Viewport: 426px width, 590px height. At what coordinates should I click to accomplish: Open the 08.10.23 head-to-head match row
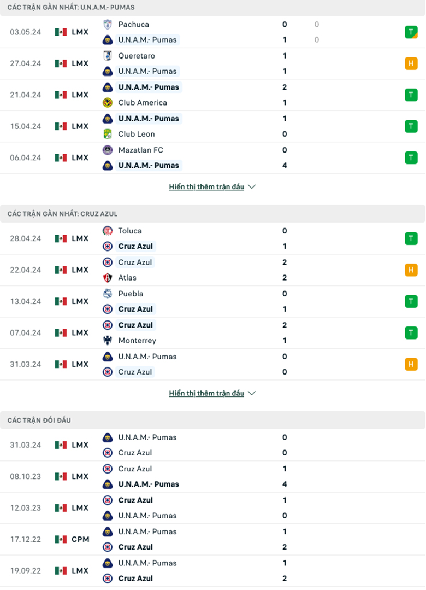point(213,476)
